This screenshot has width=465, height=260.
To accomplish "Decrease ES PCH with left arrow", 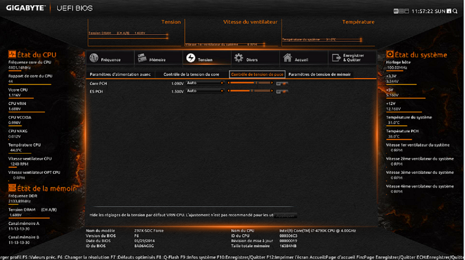I will click(x=228, y=91).
